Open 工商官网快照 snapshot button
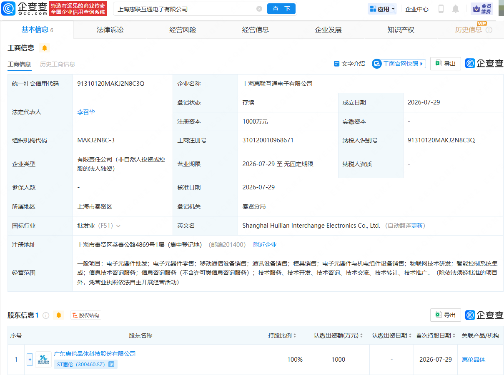 399,64
